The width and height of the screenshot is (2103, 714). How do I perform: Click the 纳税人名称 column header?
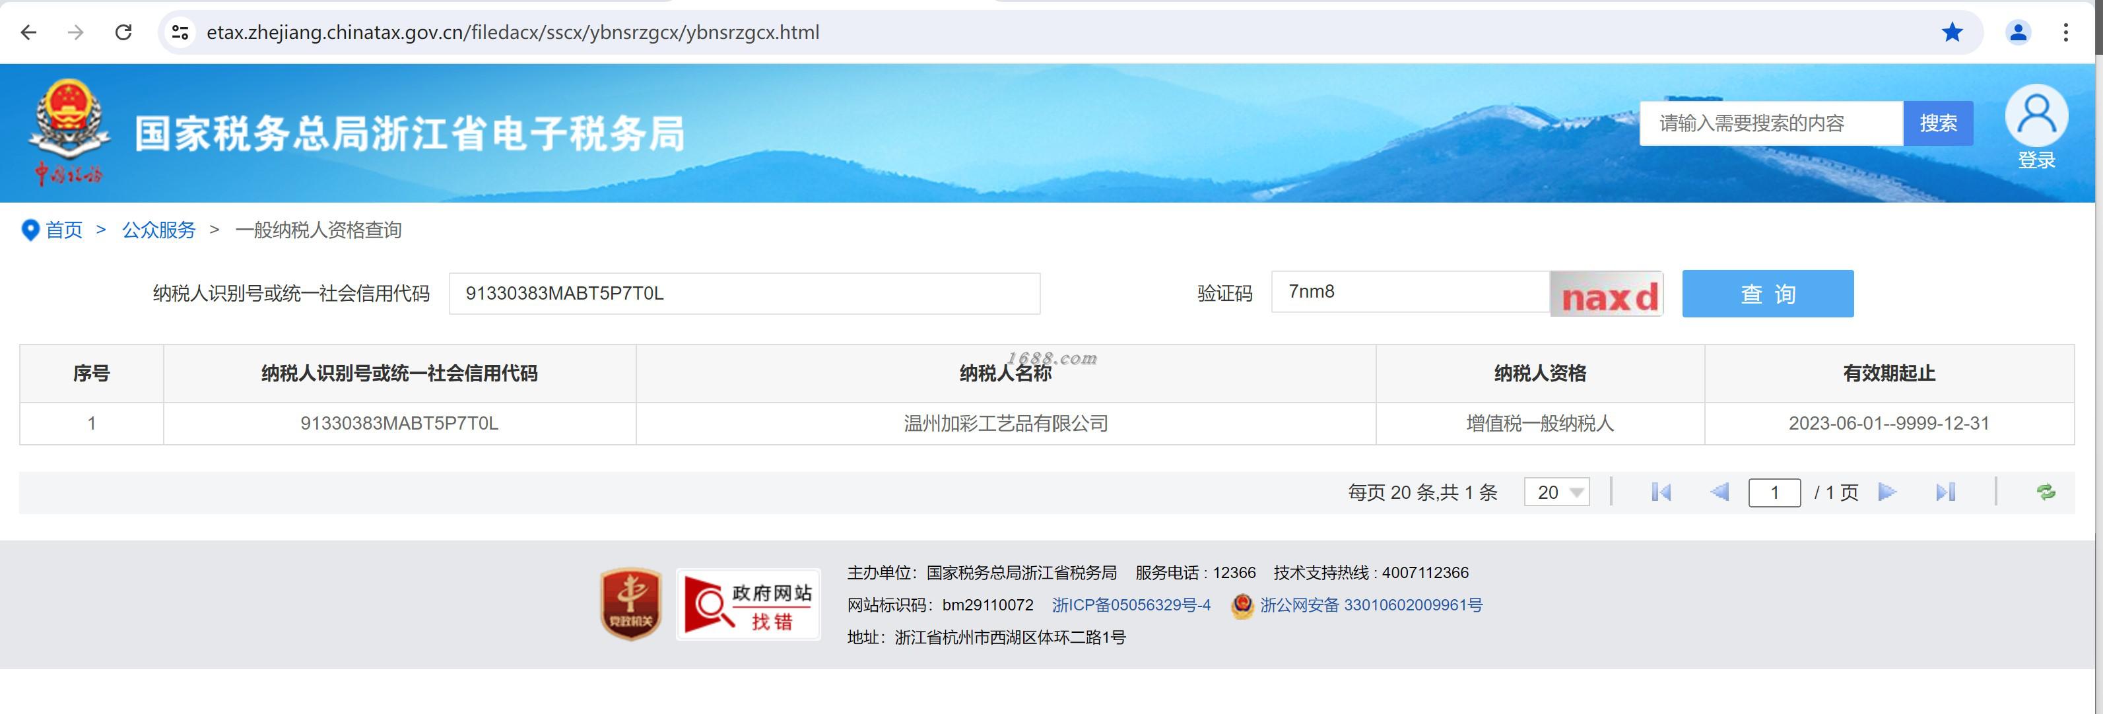1006,373
